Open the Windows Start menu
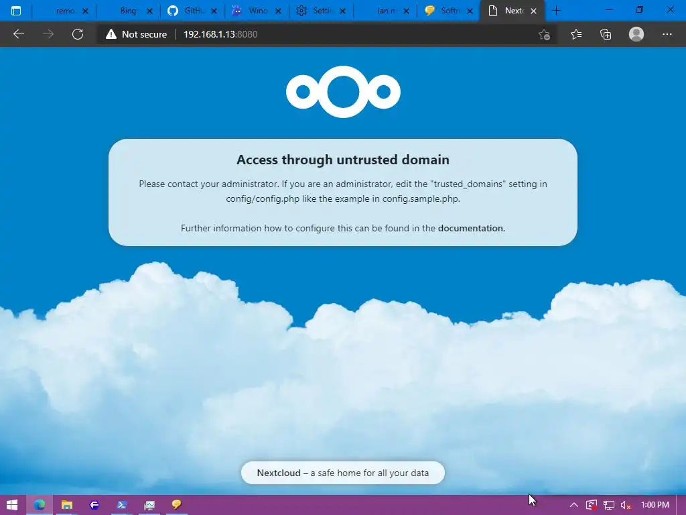686x515 pixels. pos(12,505)
